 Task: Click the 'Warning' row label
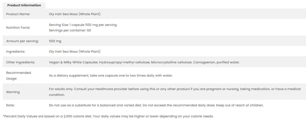(13, 92)
